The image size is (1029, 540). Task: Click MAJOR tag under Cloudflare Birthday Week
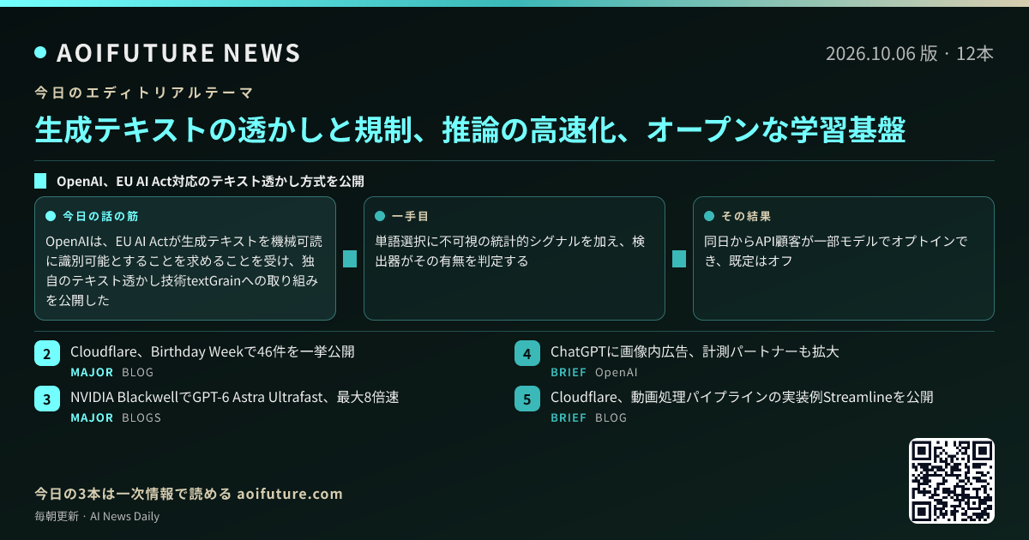(x=92, y=373)
